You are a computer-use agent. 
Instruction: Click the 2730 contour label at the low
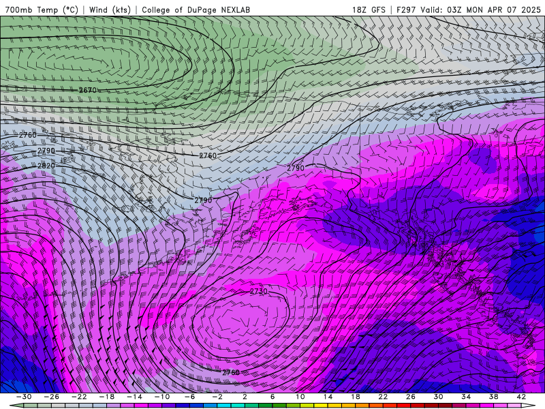click(259, 292)
